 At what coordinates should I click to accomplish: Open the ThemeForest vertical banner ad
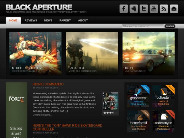coord(17,110)
